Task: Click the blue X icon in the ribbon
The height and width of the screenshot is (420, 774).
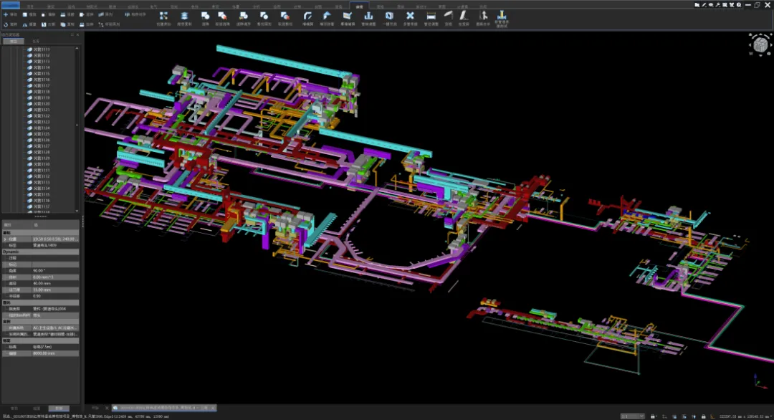Action: coord(410,15)
